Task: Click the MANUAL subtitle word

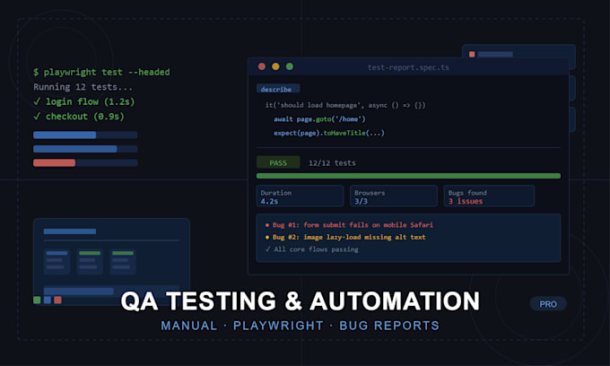Action: pos(189,326)
